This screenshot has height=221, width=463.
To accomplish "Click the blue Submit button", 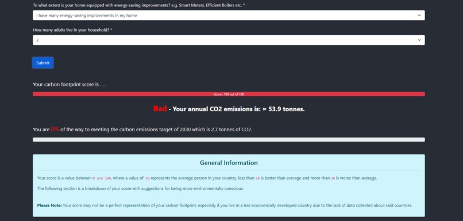I will coord(43,63).
